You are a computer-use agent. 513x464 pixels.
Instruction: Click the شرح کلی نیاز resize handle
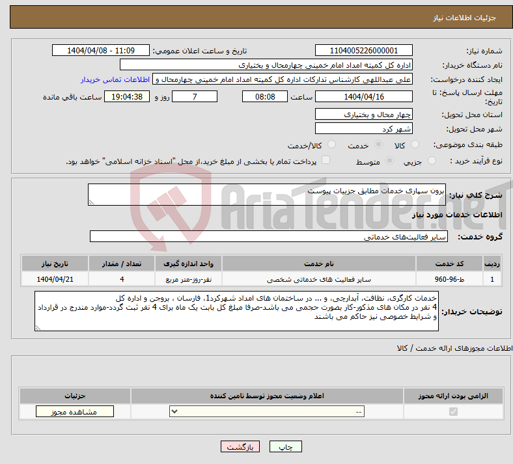point(91,202)
